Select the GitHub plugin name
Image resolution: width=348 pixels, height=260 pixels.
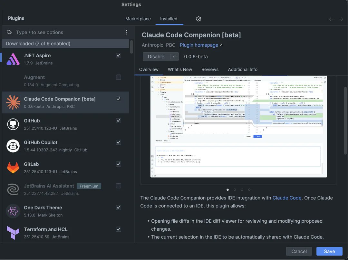(x=32, y=121)
